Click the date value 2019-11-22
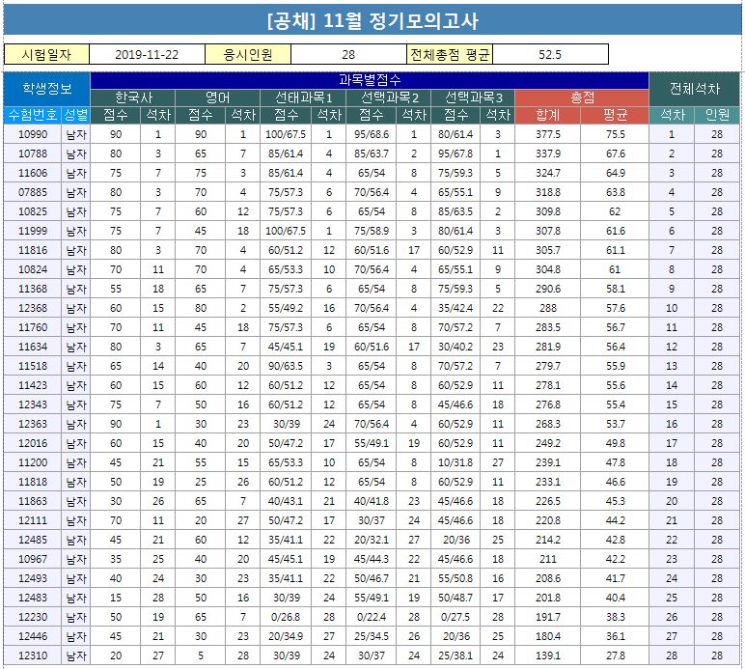 [x=147, y=54]
